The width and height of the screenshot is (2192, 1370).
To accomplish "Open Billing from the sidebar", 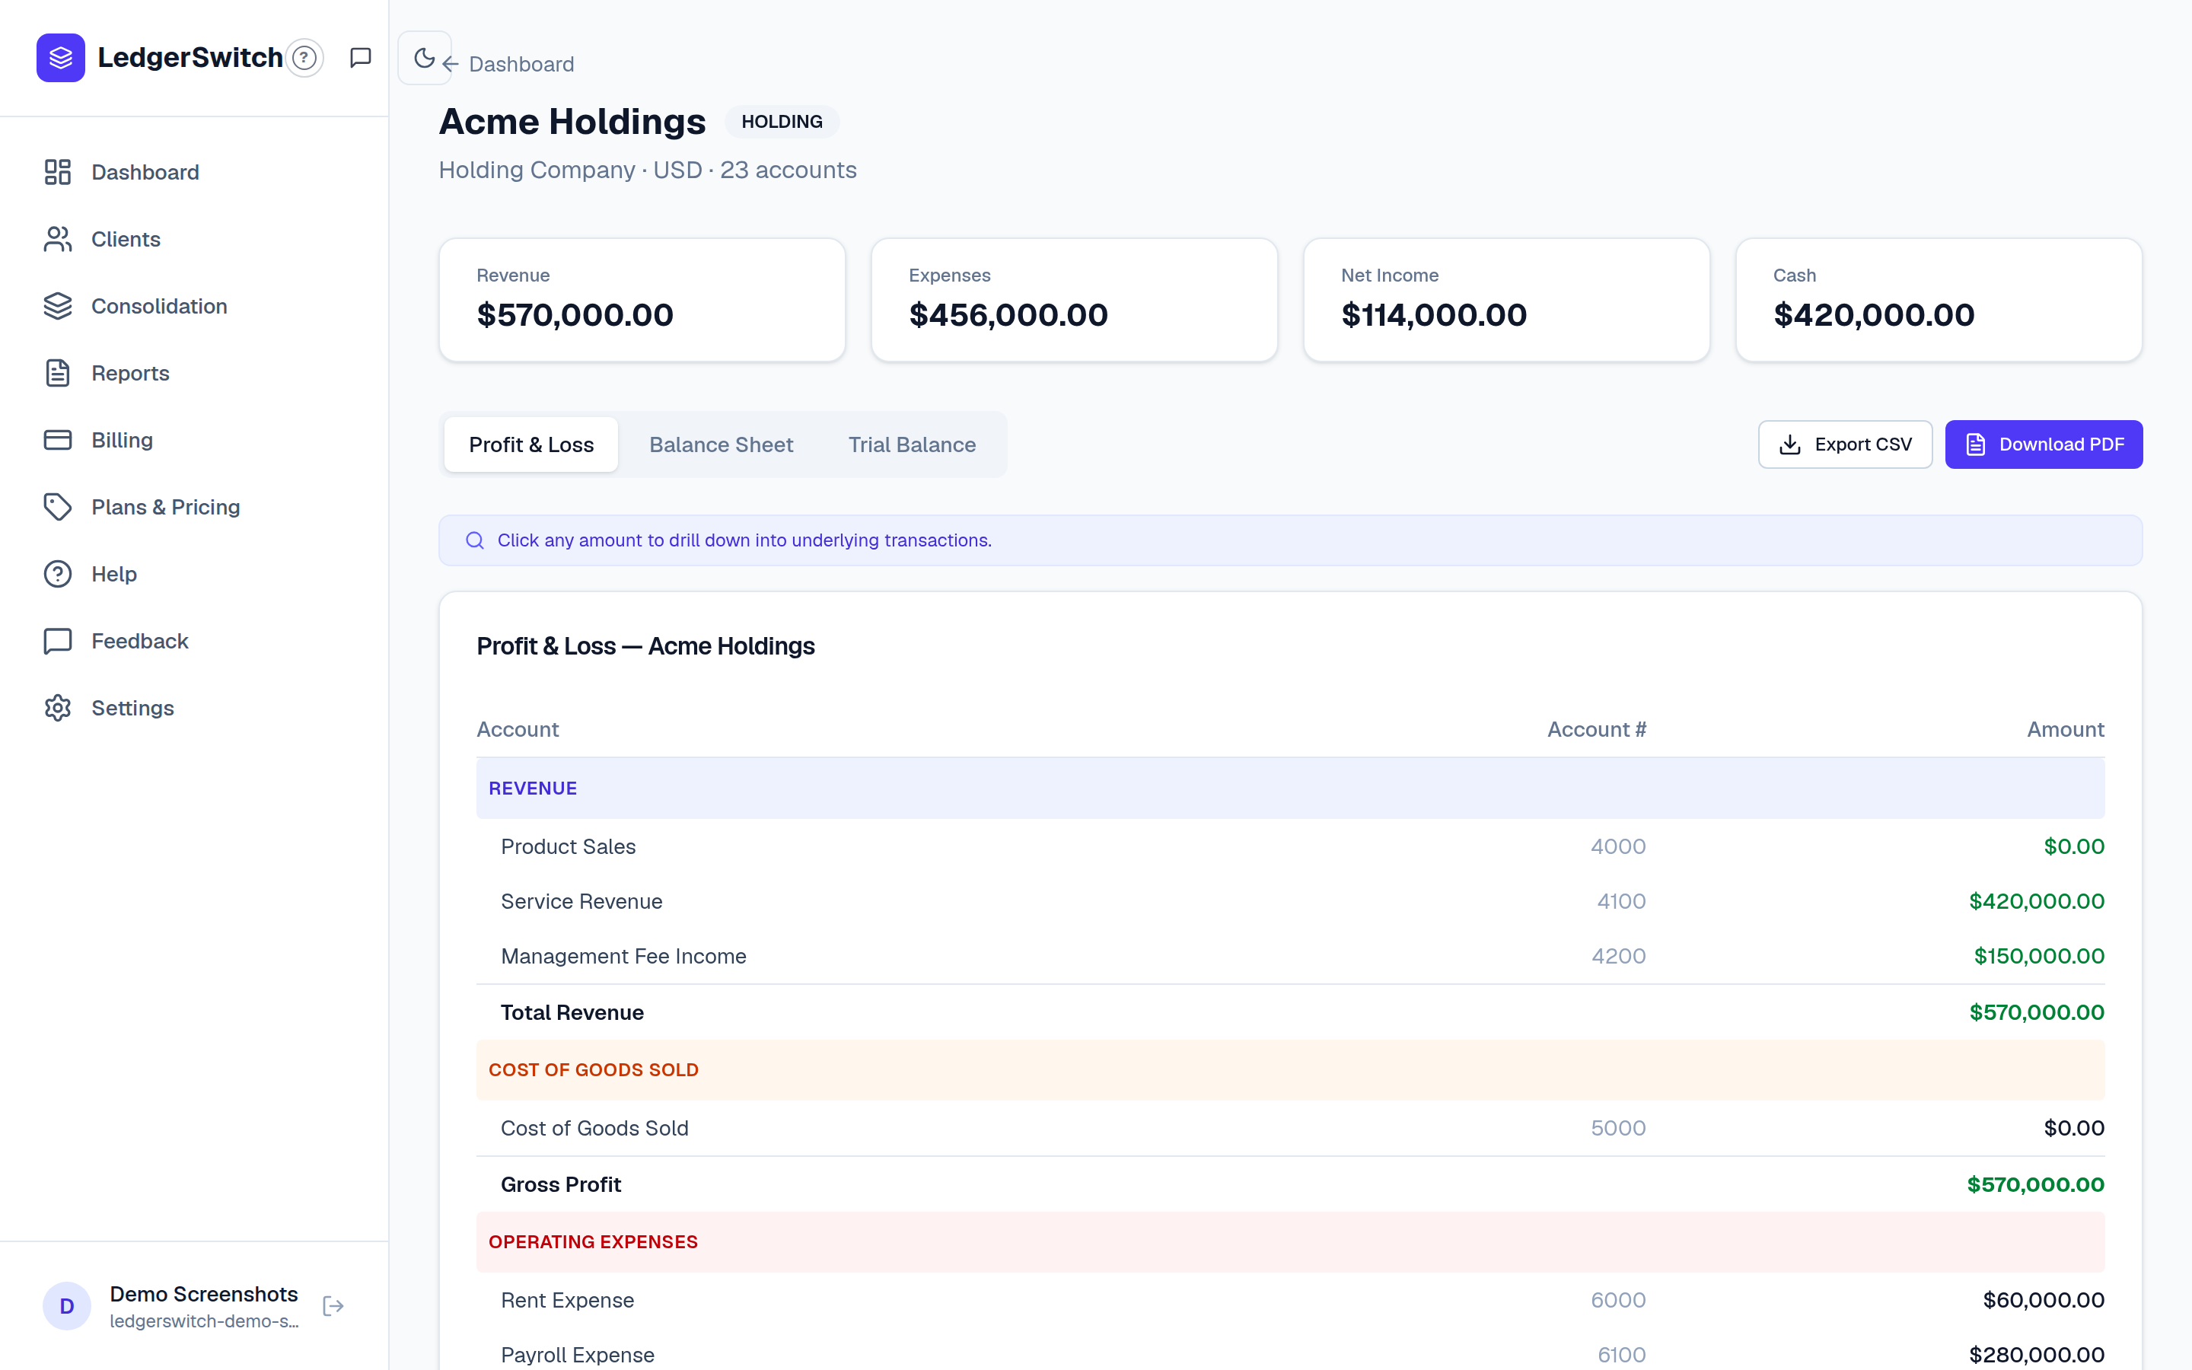I will (194, 441).
